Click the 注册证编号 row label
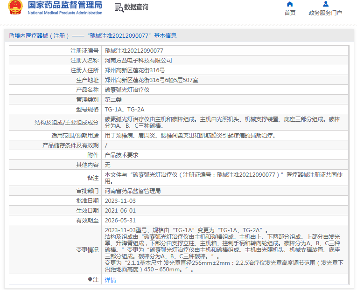Screen dimensions: 357x290 pyautogui.click(x=84, y=51)
